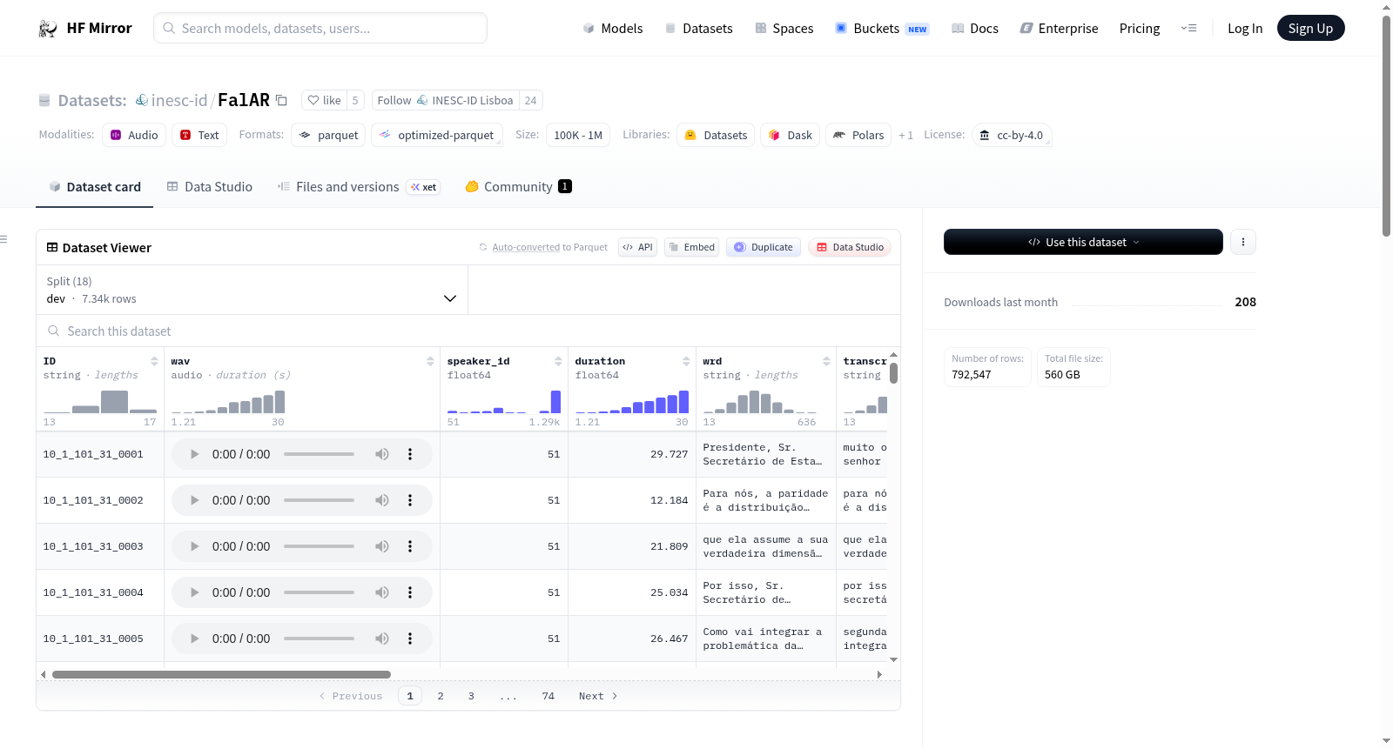Open the Pricing page
The height and width of the screenshot is (749, 1393).
(x=1140, y=29)
